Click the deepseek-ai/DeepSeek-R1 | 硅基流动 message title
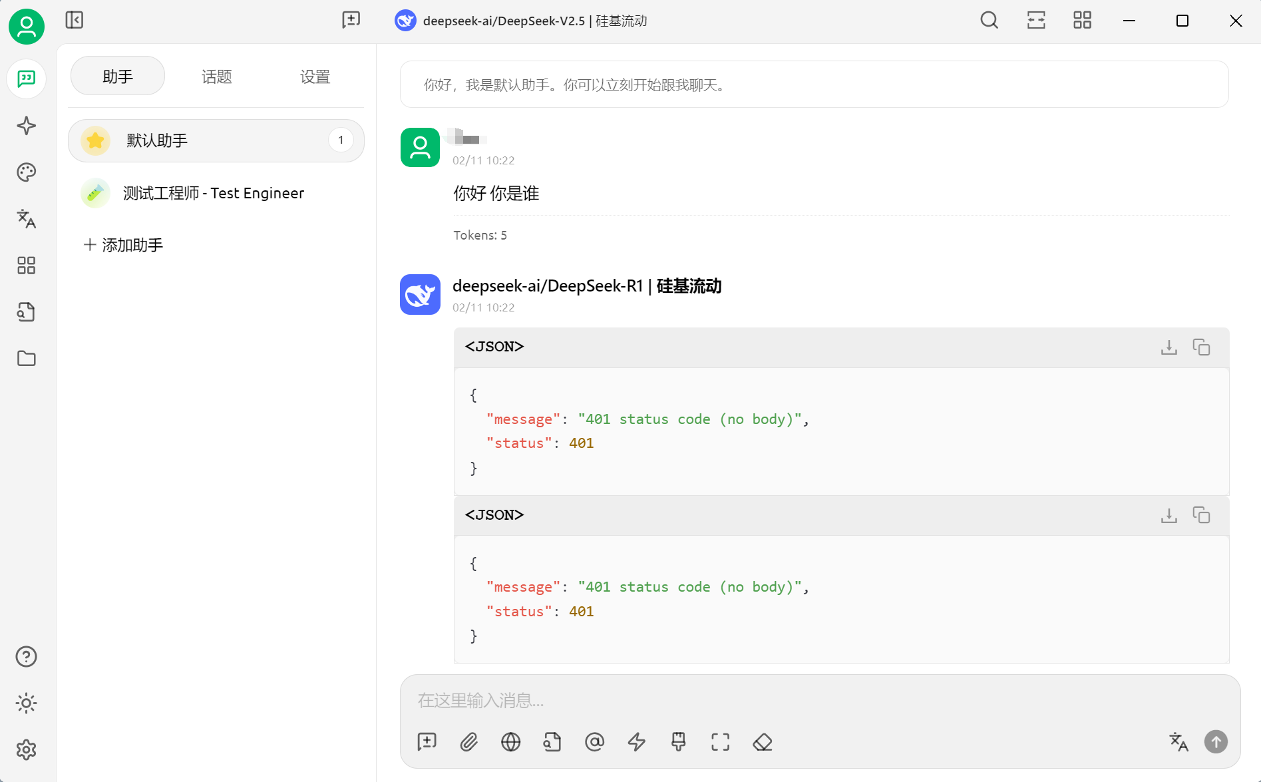This screenshot has height=782, width=1261. coord(587,286)
